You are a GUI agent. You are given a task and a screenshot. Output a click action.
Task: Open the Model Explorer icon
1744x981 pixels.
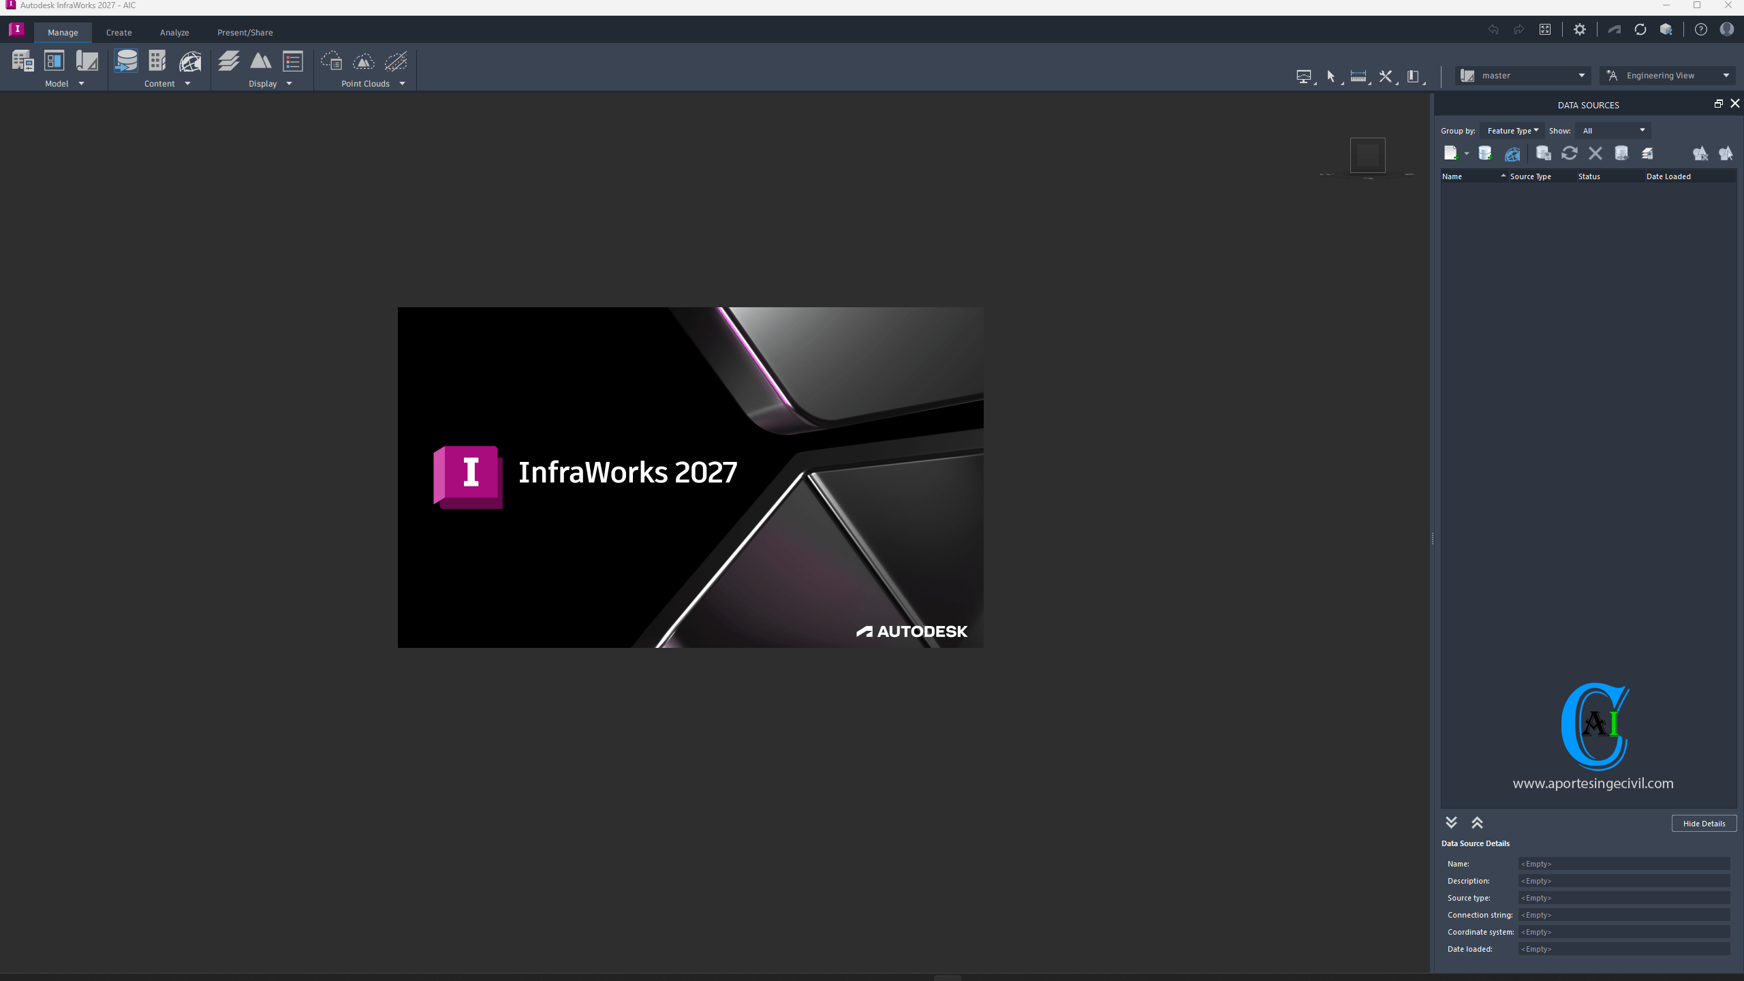[54, 61]
